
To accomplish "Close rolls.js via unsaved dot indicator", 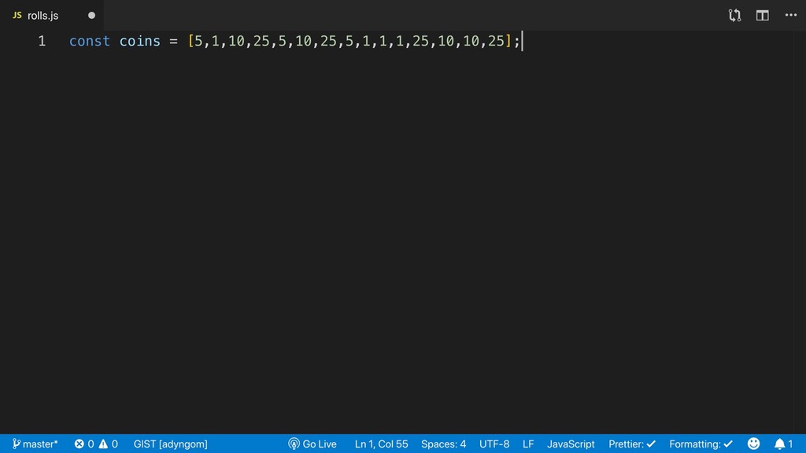I will click(91, 16).
